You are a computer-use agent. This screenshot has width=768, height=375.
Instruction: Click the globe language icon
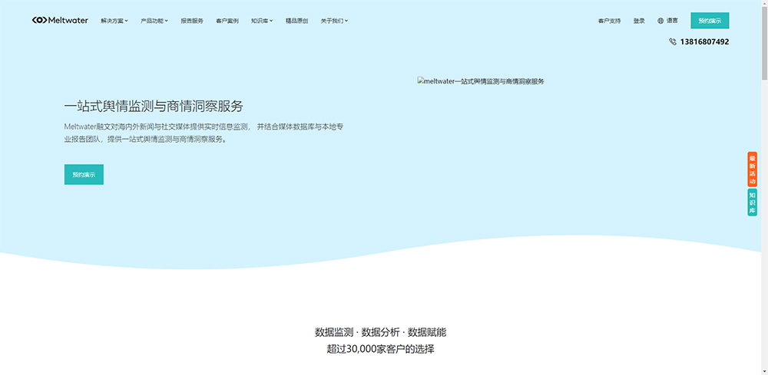click(660, 21)
